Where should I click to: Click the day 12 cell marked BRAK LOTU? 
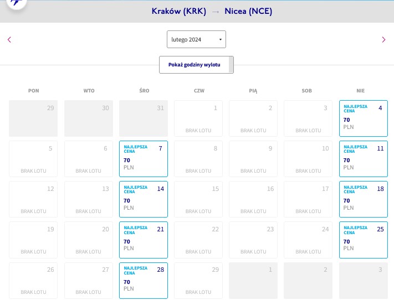click(33, 199)
